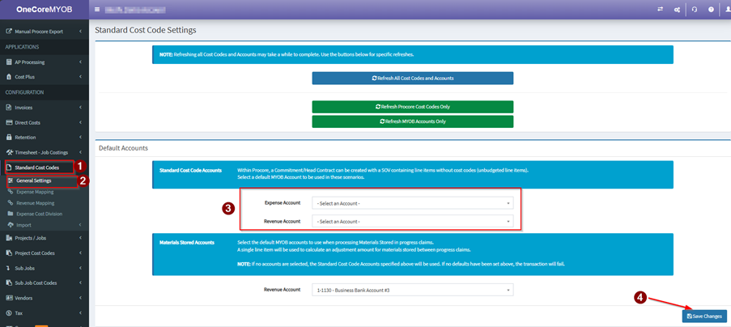
Task: Open the help question mark icon
Action: pyautogui.click(x=711, y=10)
